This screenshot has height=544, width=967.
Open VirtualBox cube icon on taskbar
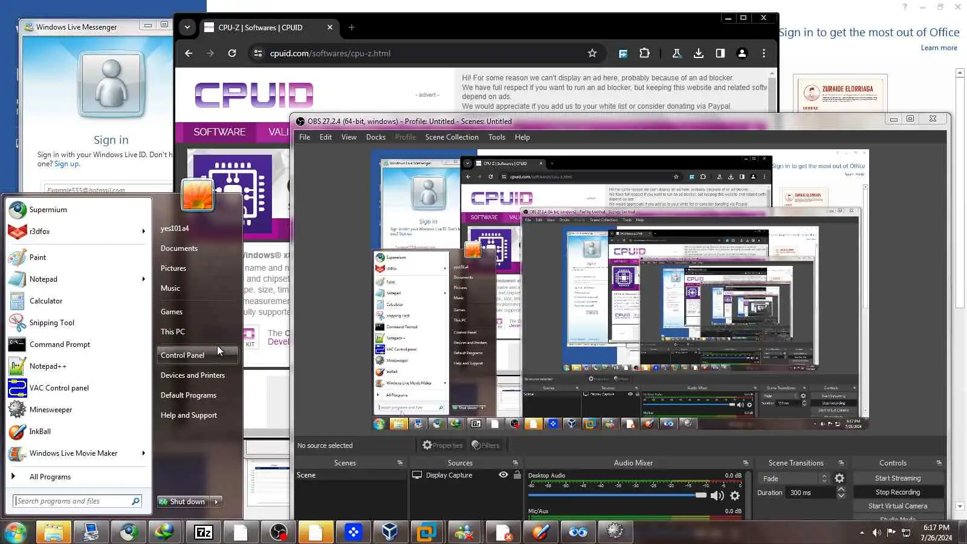click(390, 532)
